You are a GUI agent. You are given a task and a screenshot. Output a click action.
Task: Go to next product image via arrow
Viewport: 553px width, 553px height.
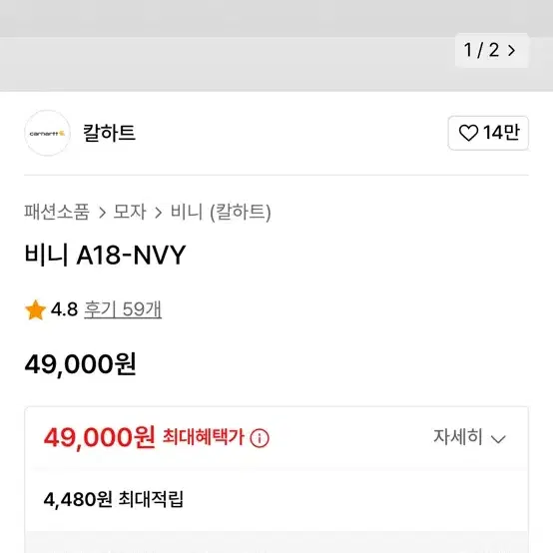click(511, 51)
